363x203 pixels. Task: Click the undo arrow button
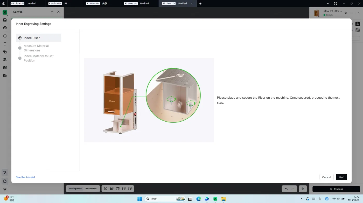coord(286,189)
